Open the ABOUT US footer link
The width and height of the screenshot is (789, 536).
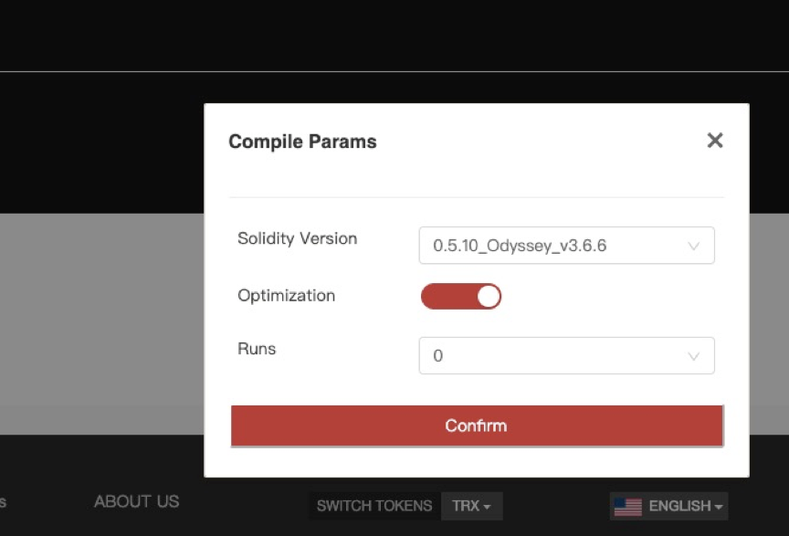[136, 501]
